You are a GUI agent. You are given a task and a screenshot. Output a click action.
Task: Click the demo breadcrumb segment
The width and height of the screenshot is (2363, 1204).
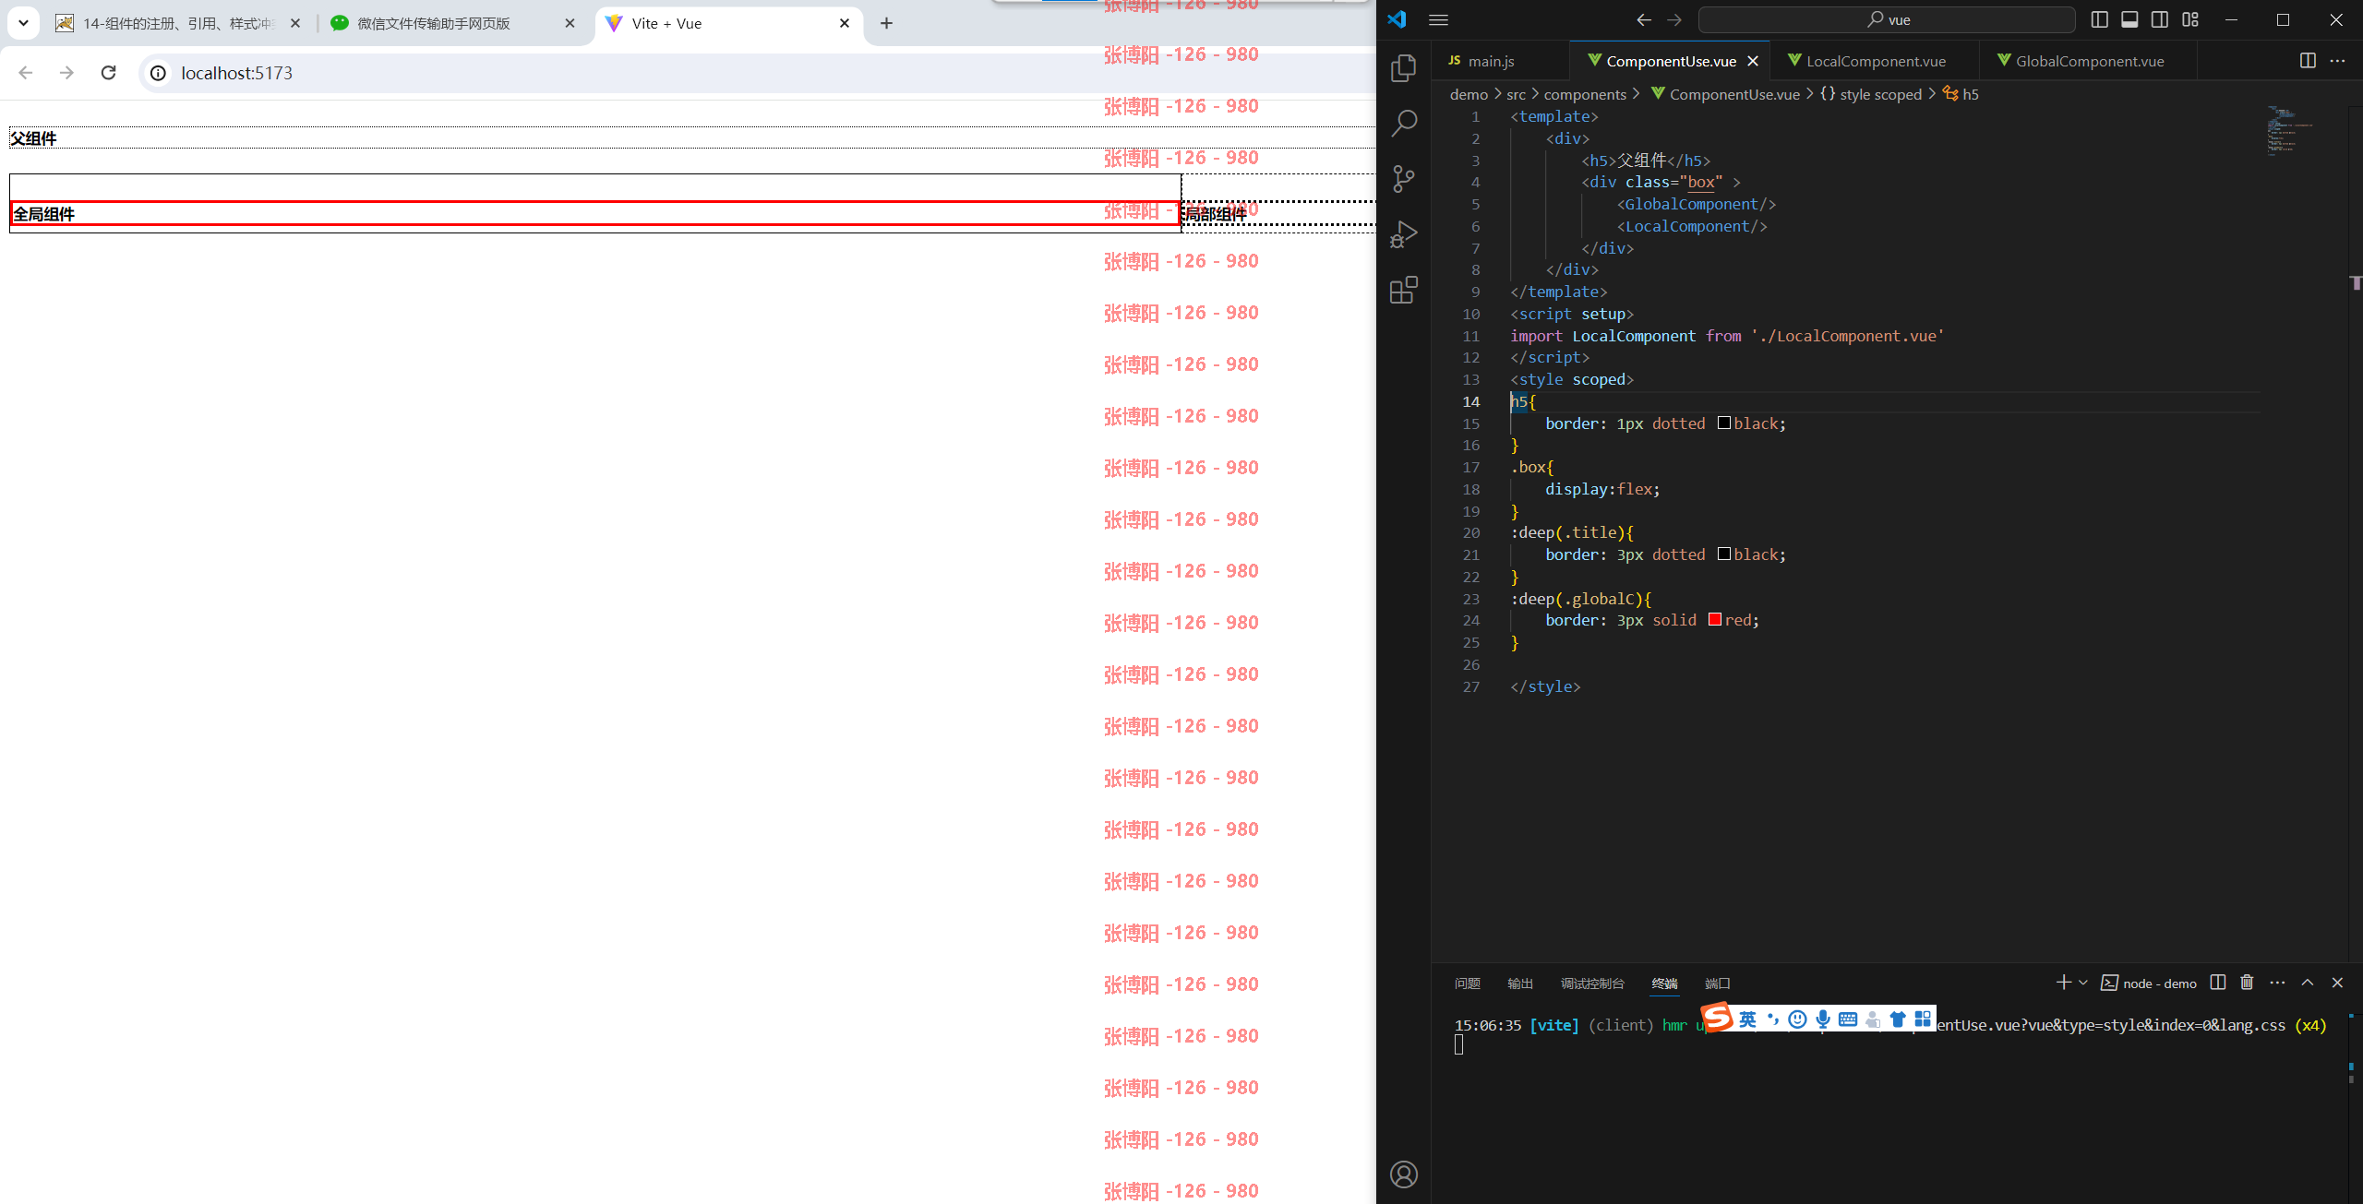pos(1469,94)
